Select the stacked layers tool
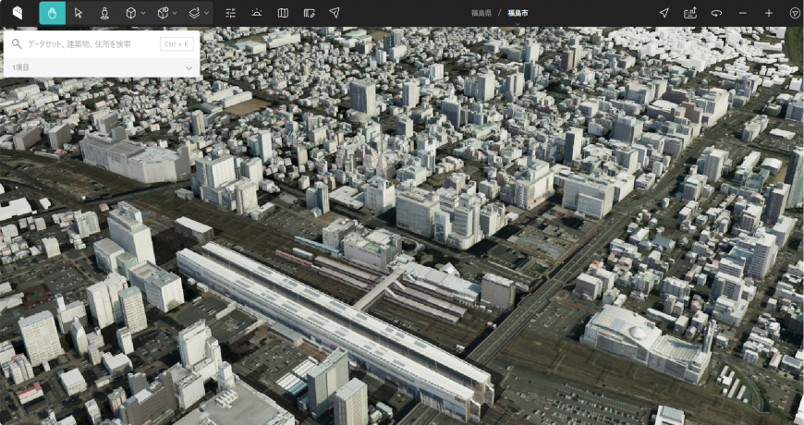The width and height of the screenshot is (804, 425). [194, 13]
